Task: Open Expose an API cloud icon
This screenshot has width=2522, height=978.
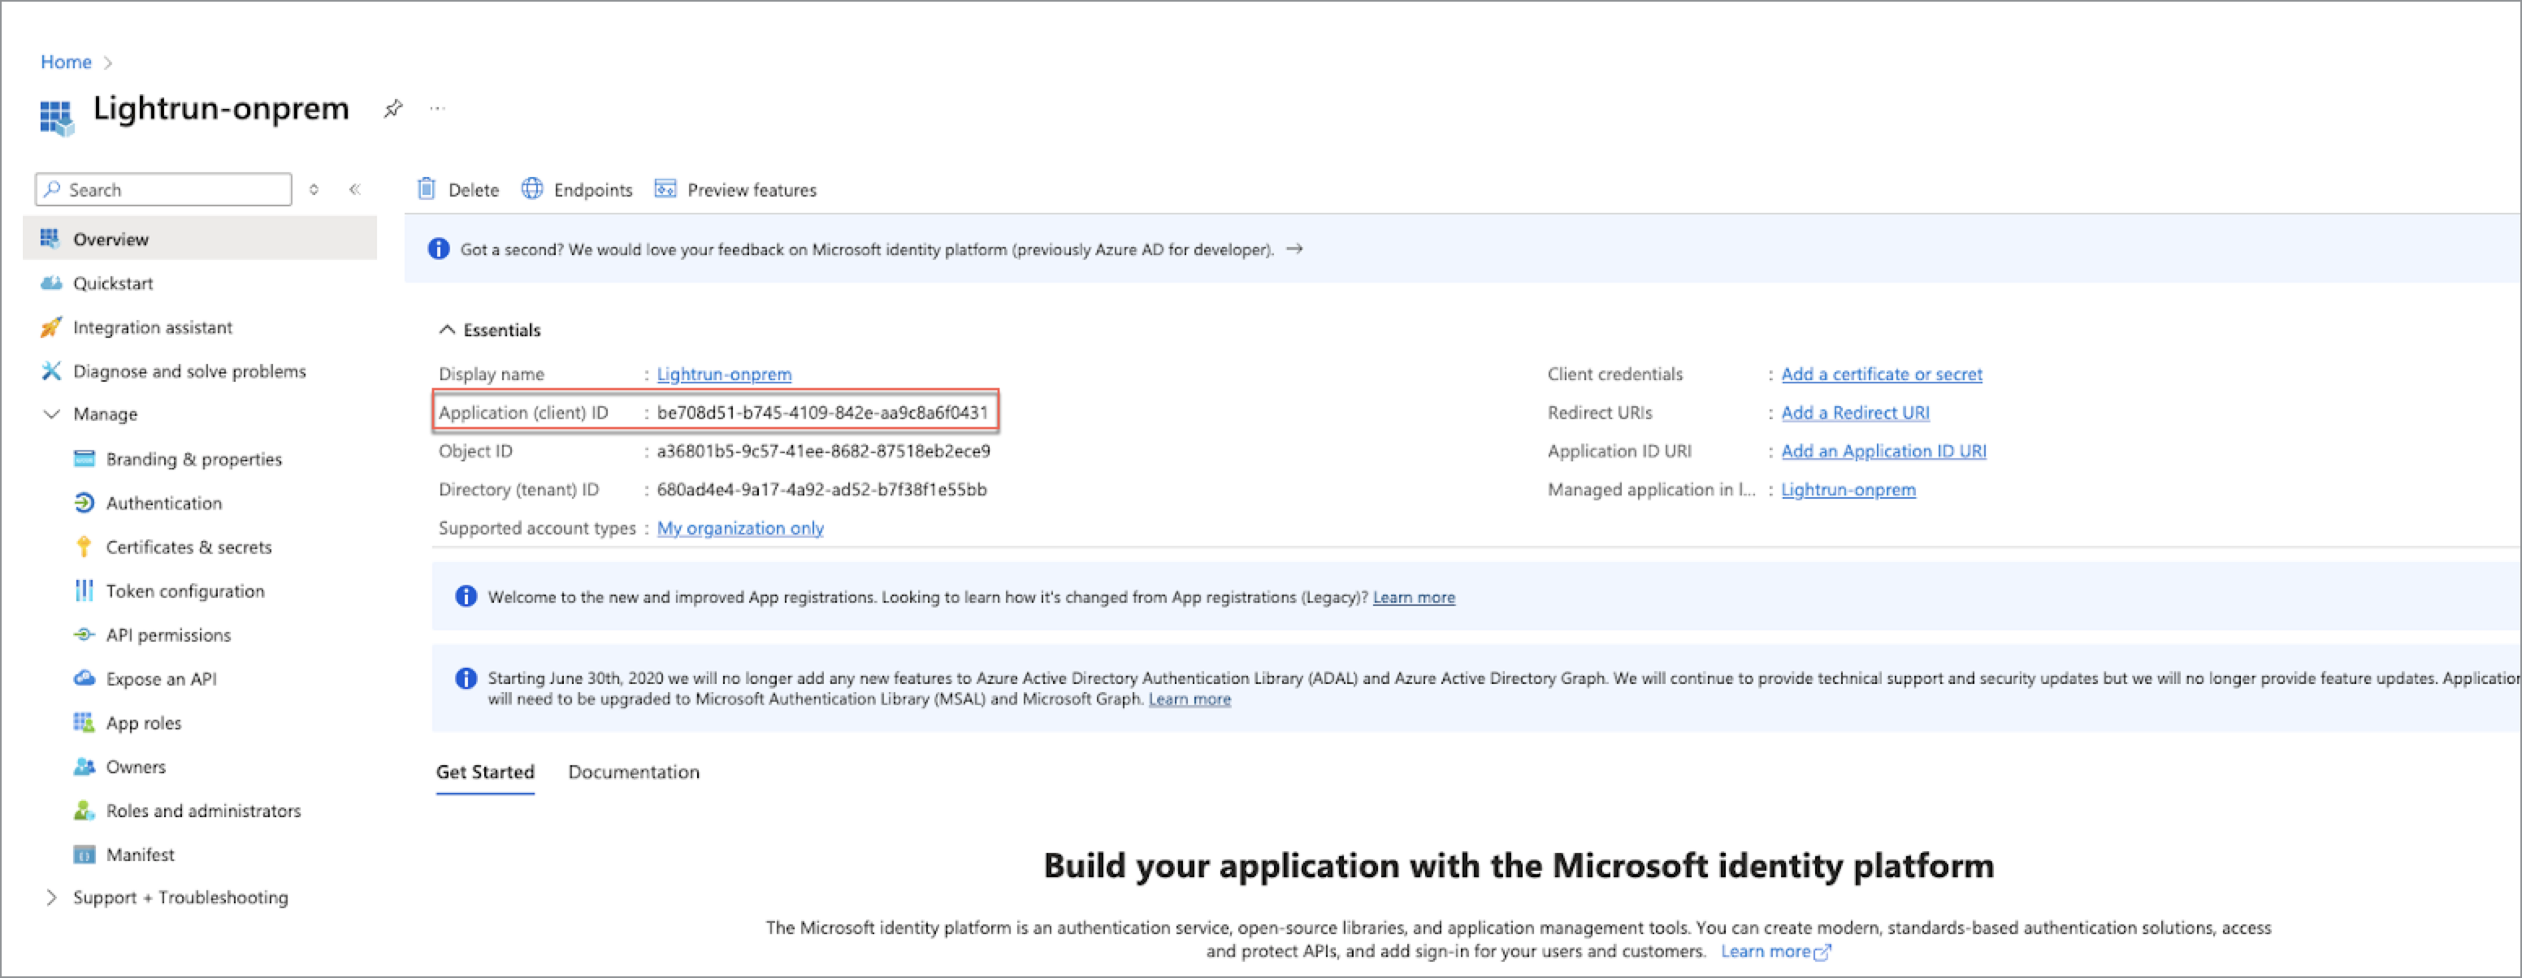Action: [x=84, y=678]
